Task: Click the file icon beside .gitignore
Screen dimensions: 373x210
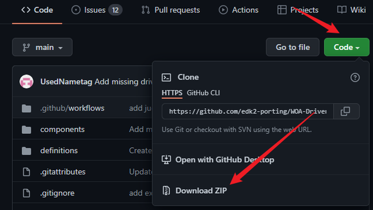Action: 26,193
